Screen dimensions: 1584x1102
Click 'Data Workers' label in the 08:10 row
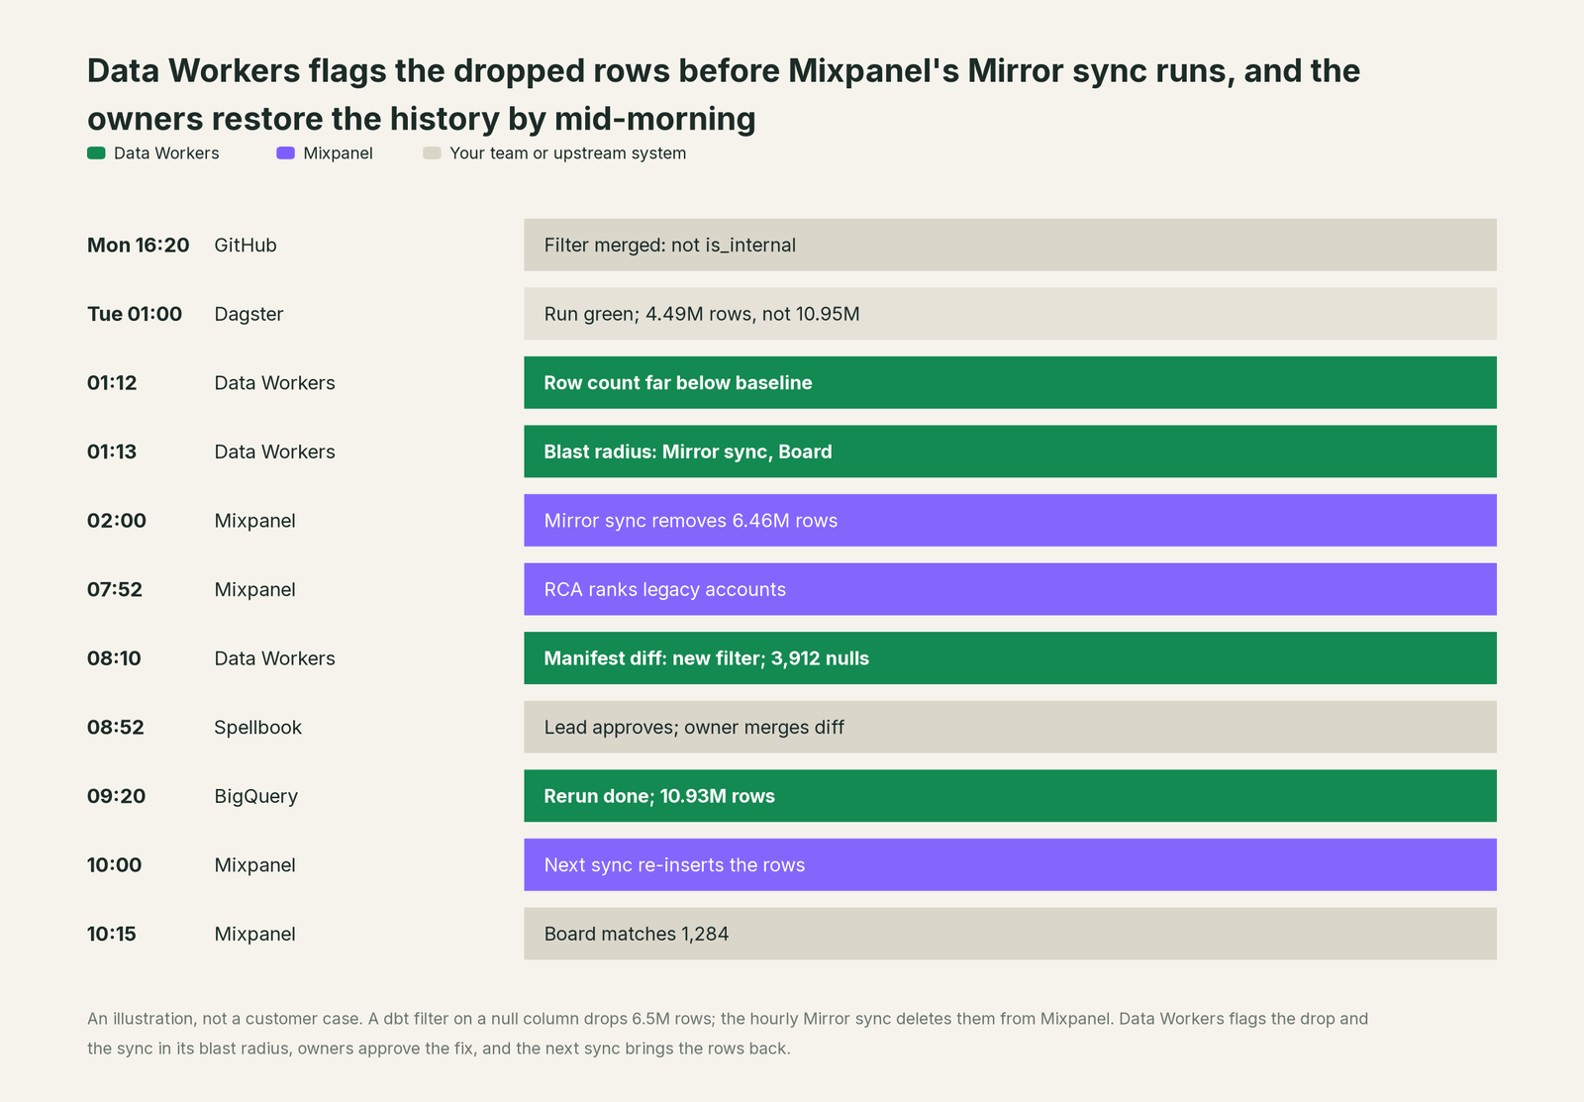coord(274,658)
